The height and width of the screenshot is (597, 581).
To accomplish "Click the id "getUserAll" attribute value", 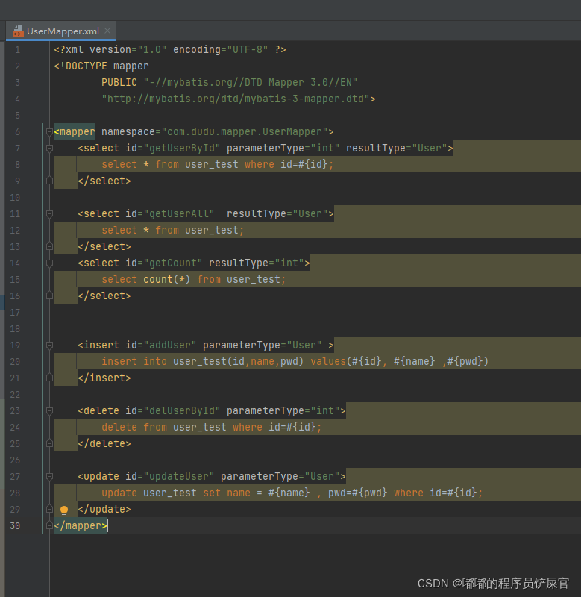I will click(179, 214).
